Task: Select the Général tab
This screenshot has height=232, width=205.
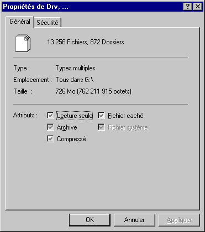Action: (20, 22)
